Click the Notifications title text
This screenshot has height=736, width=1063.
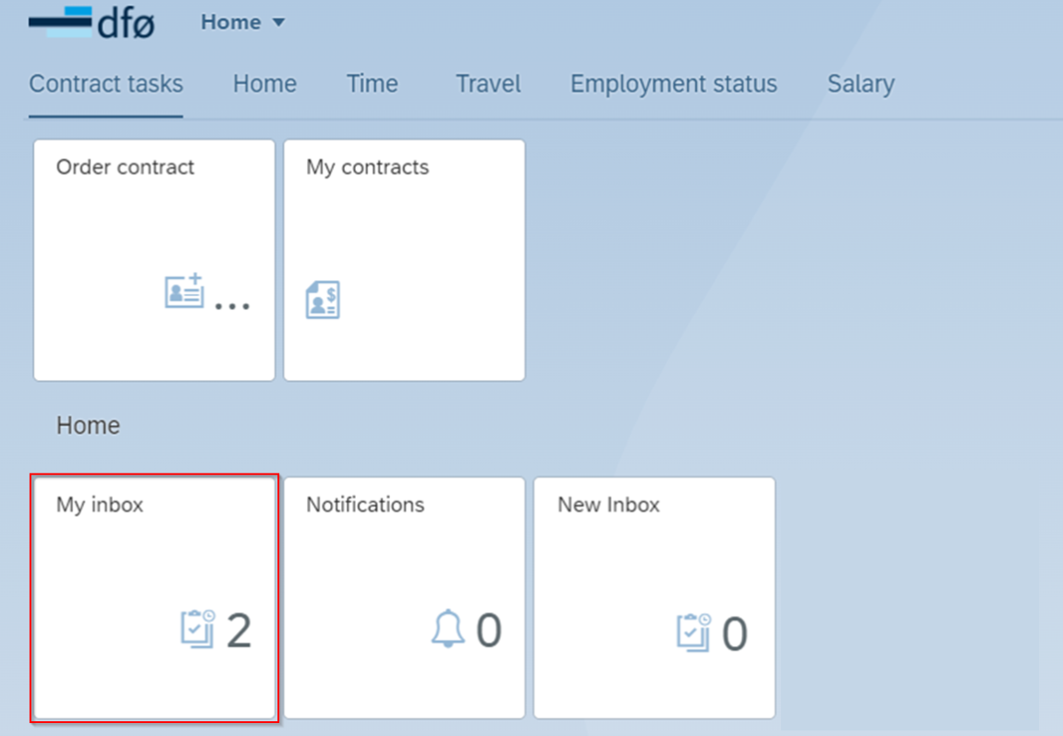point(365,505)
